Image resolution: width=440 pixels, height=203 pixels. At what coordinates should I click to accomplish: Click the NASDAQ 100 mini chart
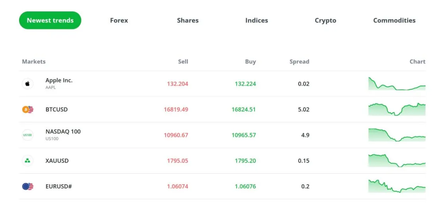click(x=397, y=135)
